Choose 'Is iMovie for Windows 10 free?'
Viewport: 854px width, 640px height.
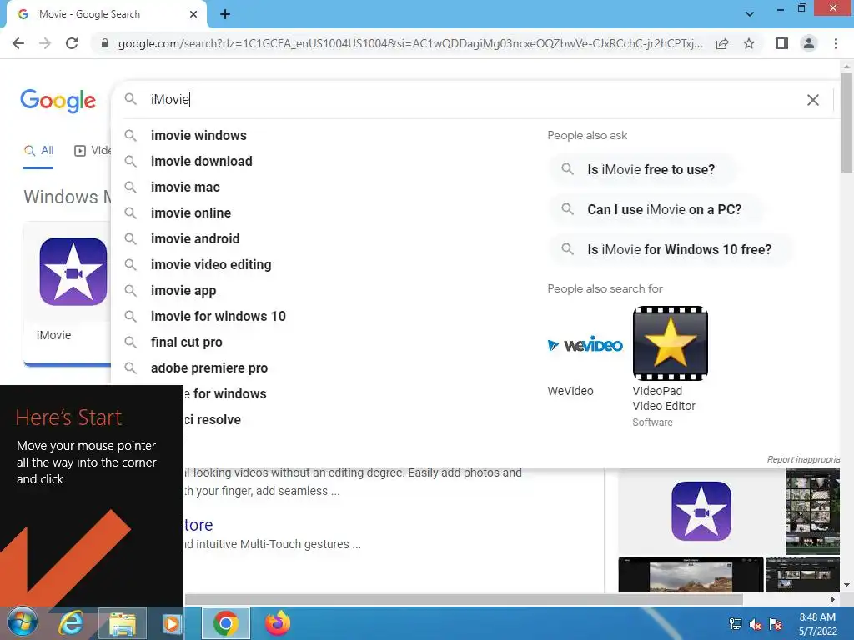tap(671, 249)
